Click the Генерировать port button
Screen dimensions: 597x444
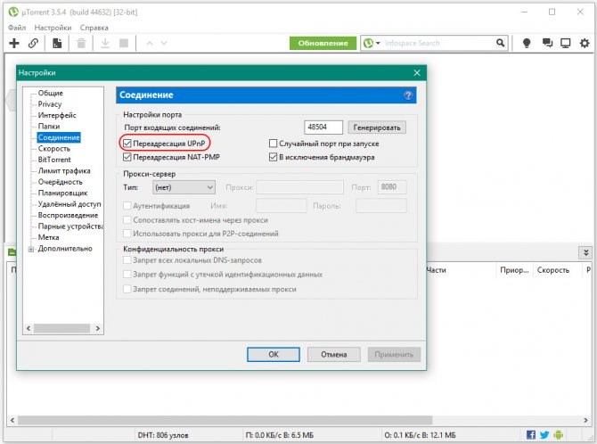click(377, 127)
